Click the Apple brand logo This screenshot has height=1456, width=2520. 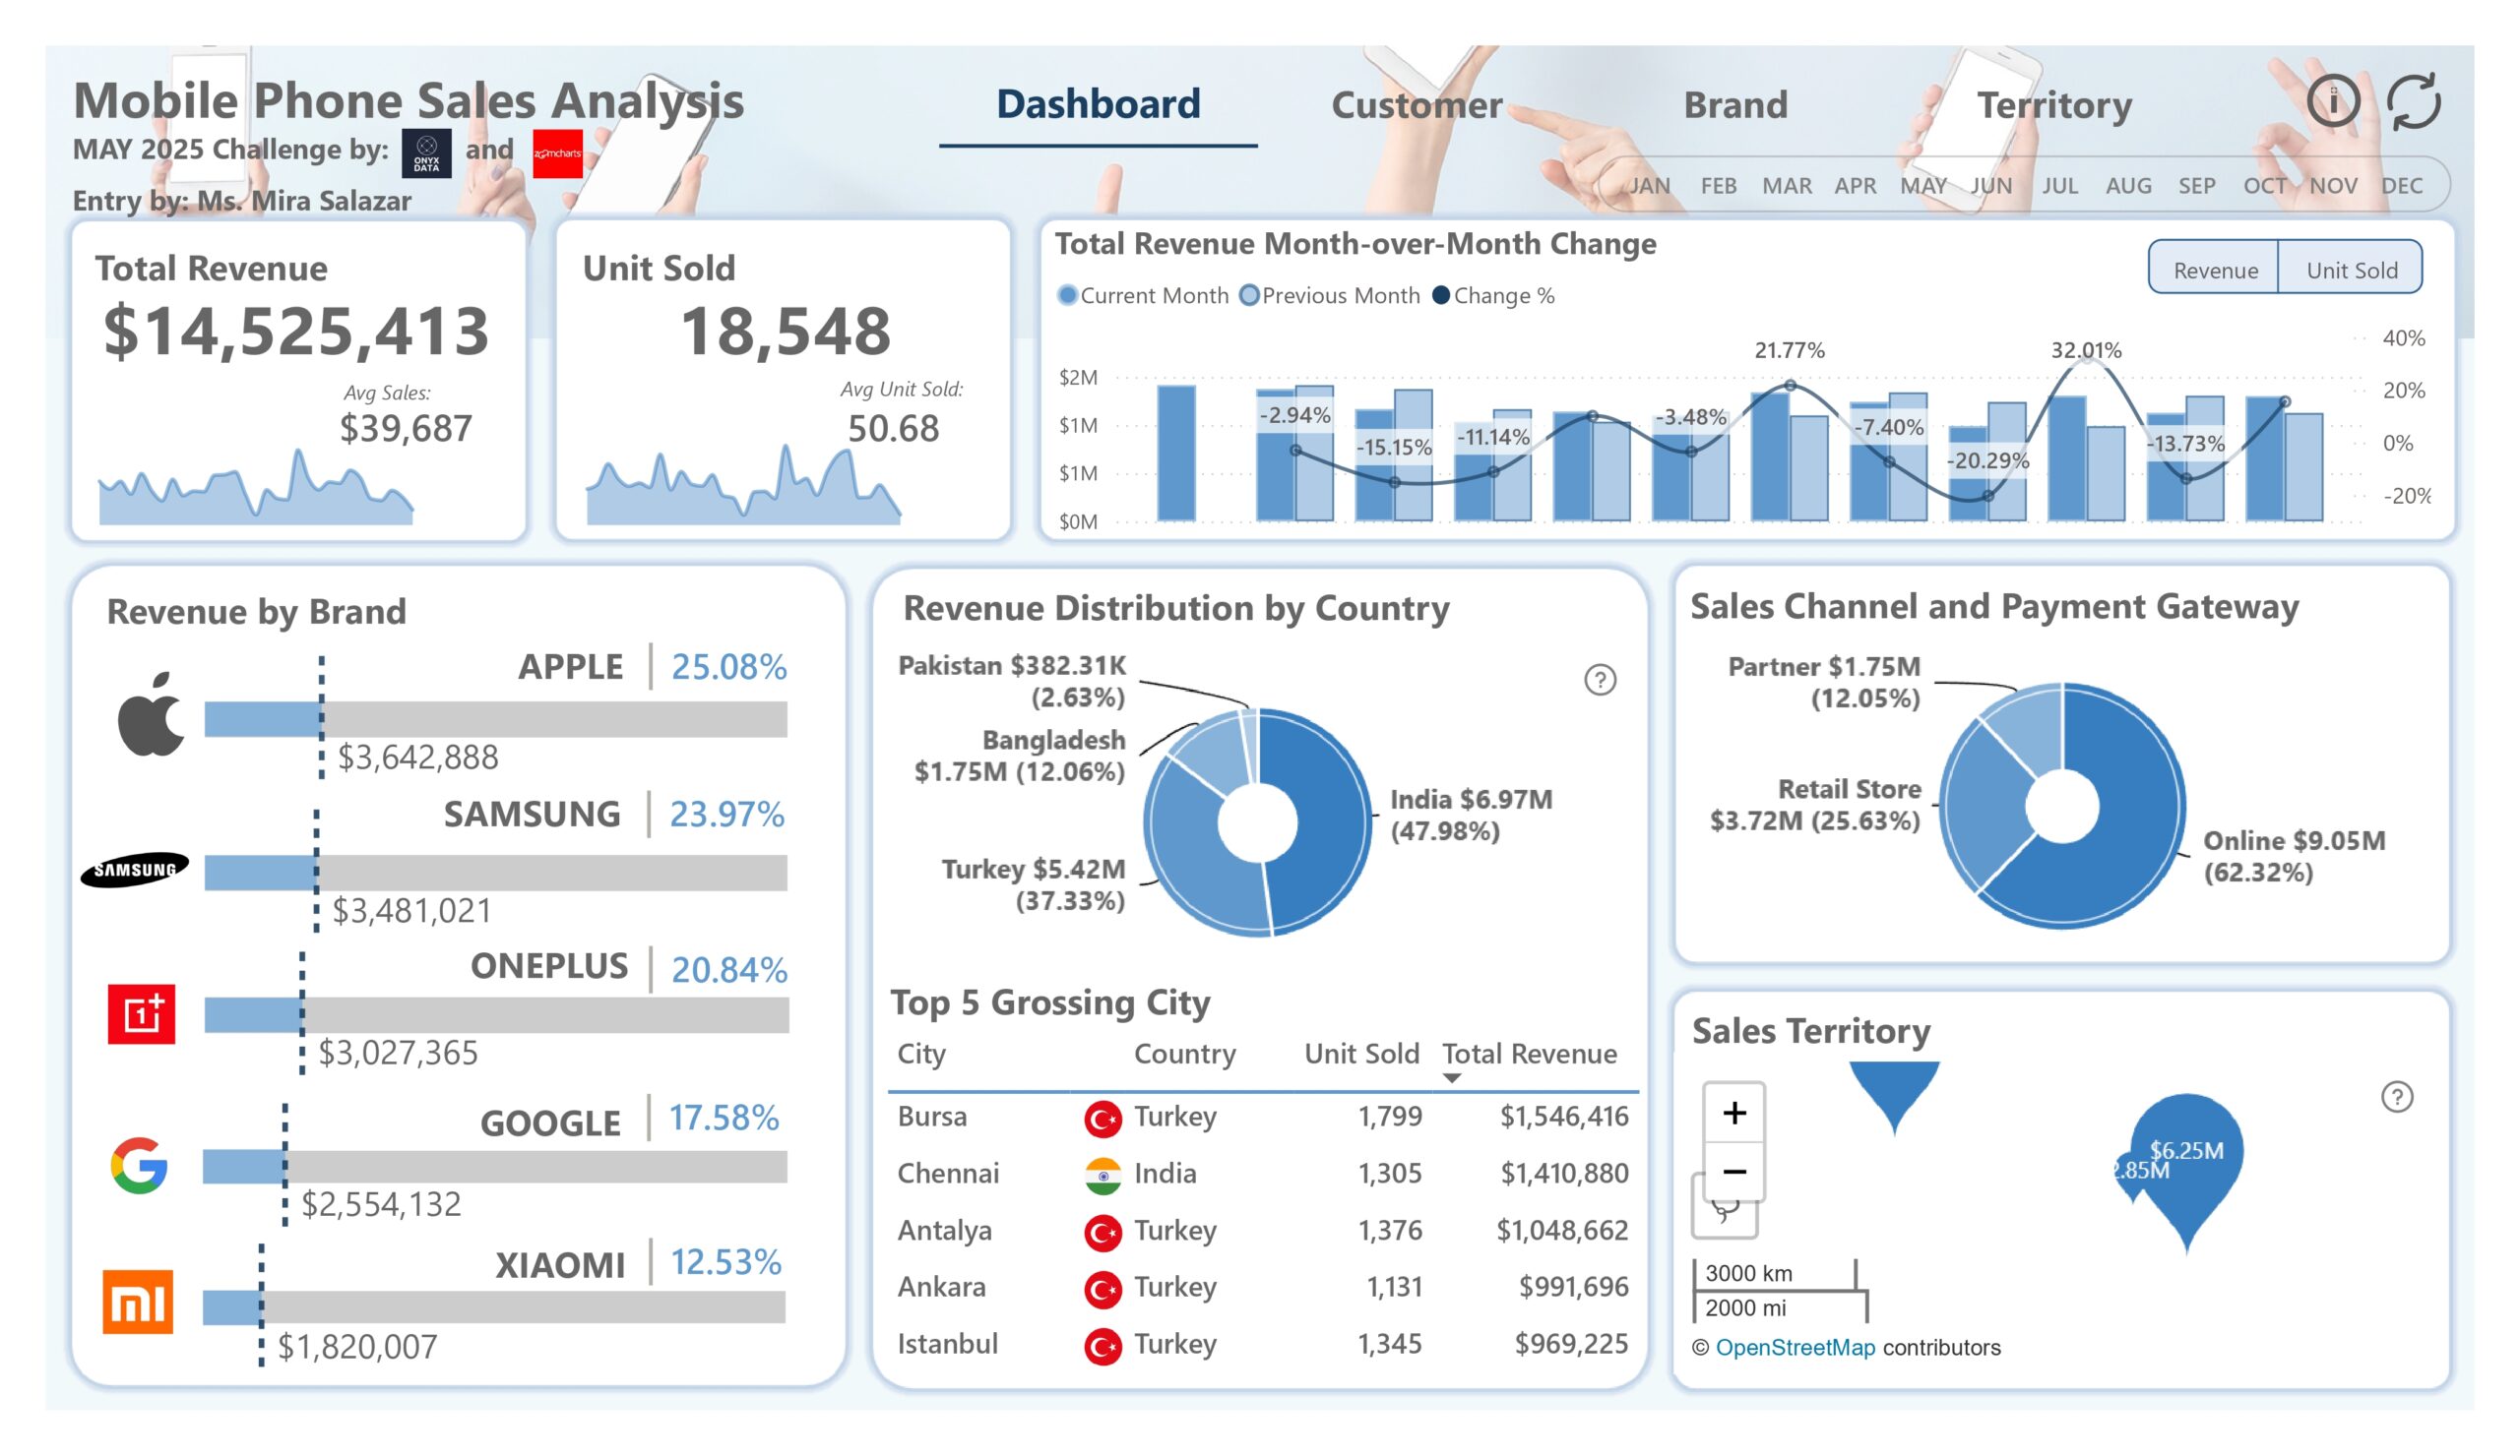[151, 712]
